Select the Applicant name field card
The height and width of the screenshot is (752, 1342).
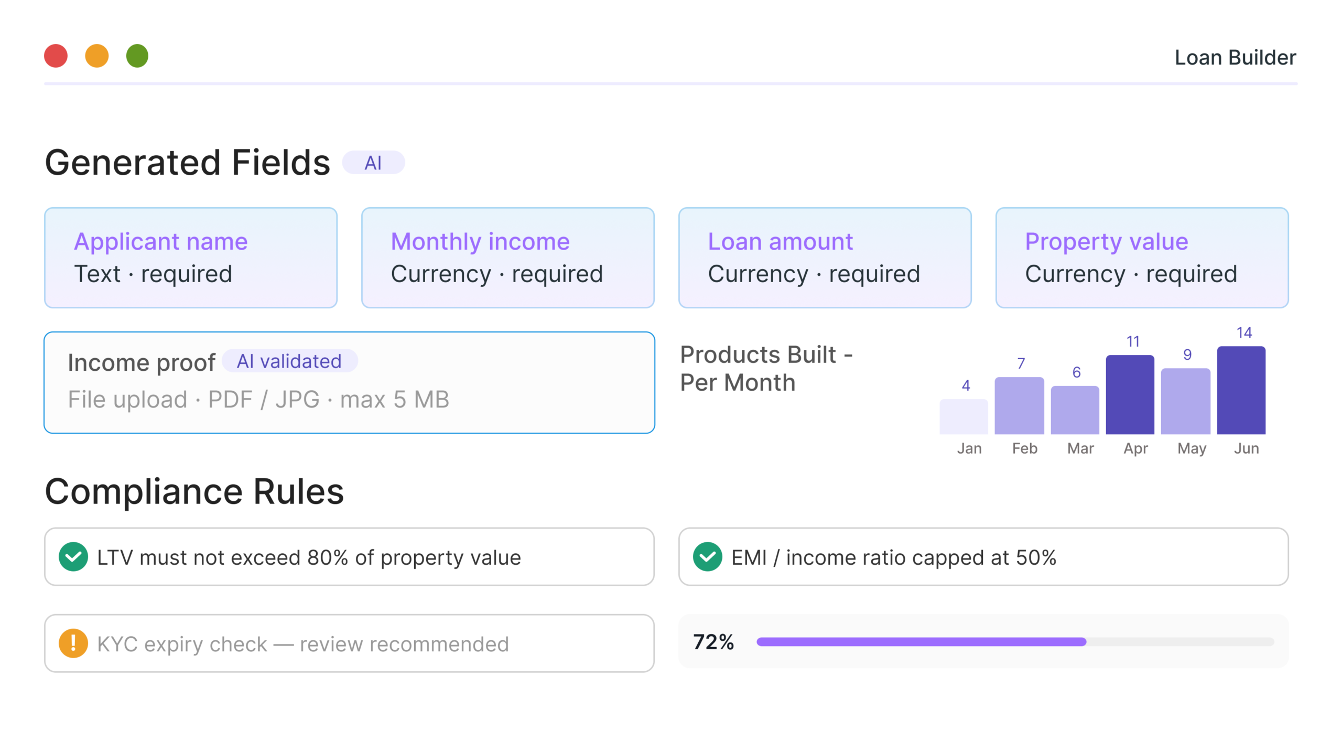[x=191, y=257]
